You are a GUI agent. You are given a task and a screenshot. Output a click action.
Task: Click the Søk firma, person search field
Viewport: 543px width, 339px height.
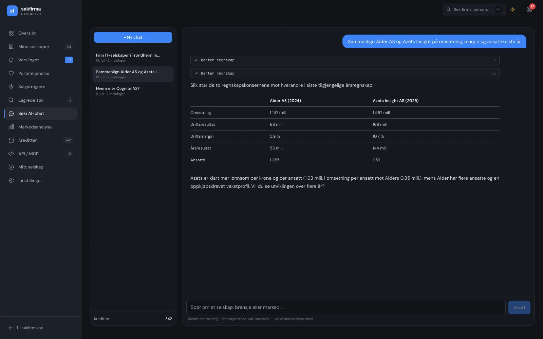(x=474, y=9)
